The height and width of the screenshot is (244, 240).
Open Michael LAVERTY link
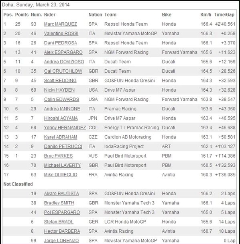pyautogui.click(x=62, y=165)
